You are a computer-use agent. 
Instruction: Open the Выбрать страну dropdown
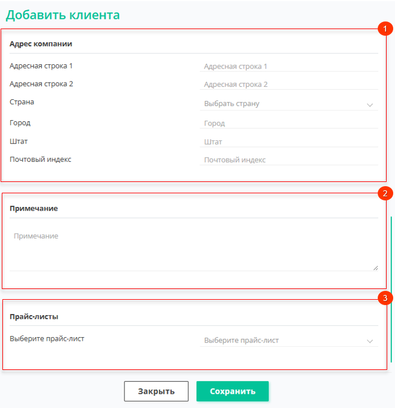(289, 104)
